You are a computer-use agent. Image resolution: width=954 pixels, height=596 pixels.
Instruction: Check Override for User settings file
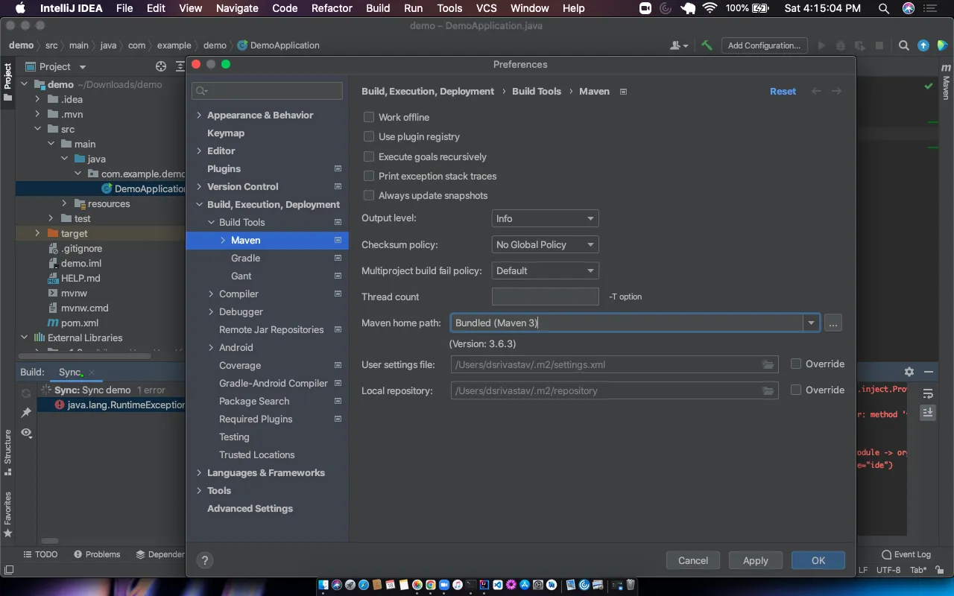[796, 364]
